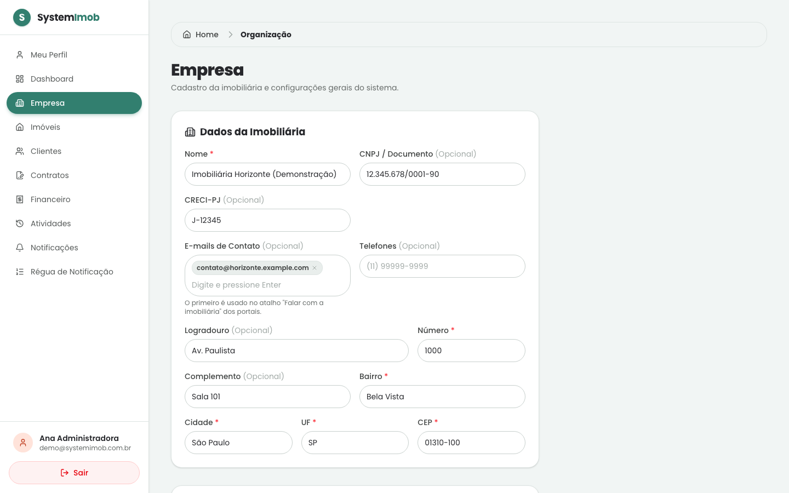Navigate to Clientes
The width and height of the screenshot is (789, 493).
74,151
